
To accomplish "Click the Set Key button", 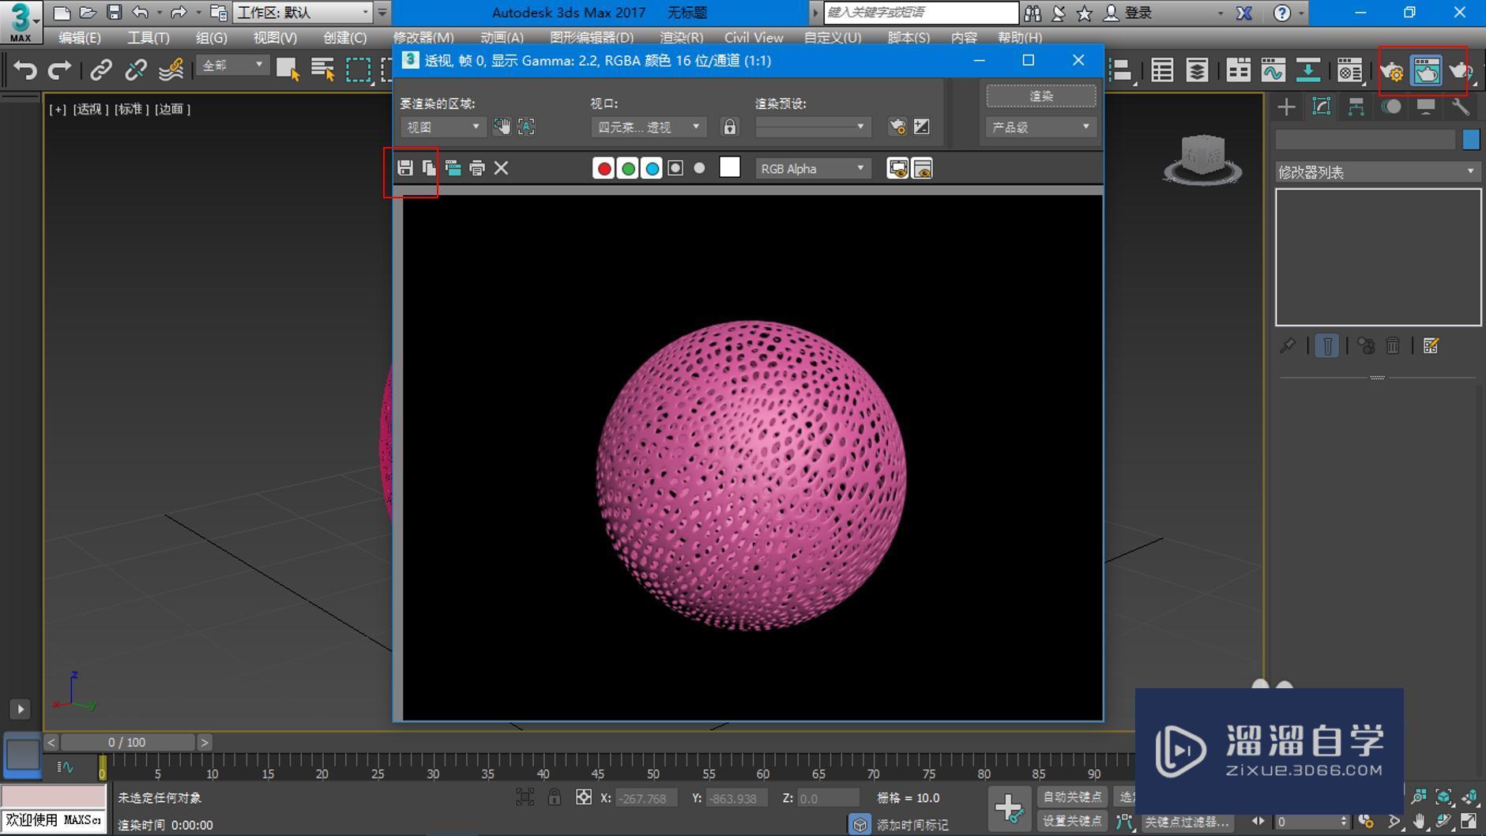I will point(1072,822).
